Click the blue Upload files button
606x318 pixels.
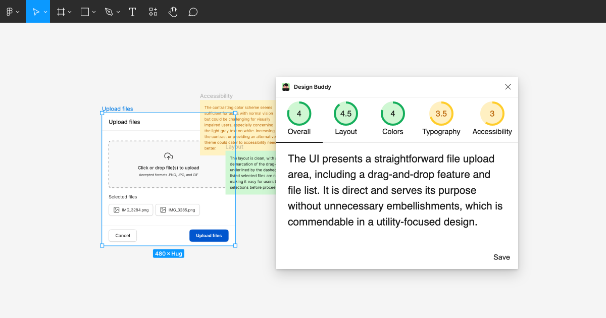tap(209, 236)
